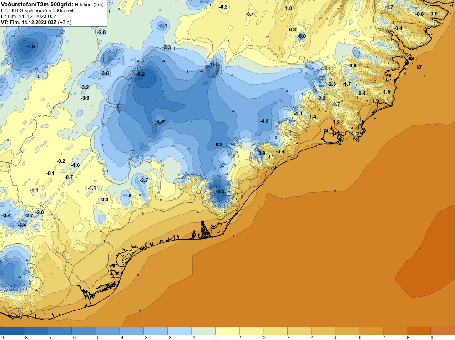This screenshot has height=340, width=455.
Task: Click legend color box between 8 and 9
Action: point(420,331)
